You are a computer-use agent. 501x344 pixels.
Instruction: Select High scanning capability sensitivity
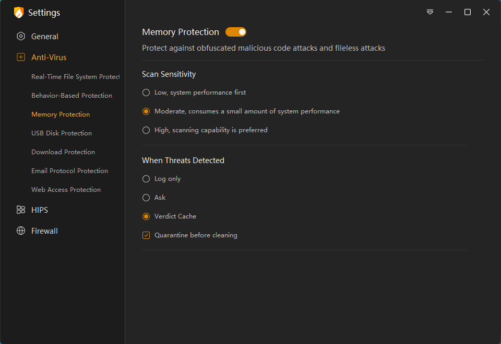coord(146,130)
